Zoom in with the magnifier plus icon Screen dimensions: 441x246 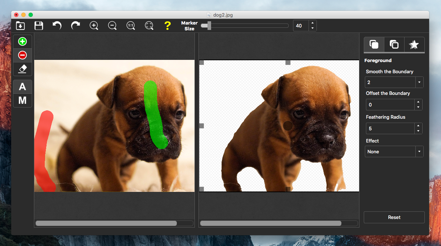[x=94, y=26]
